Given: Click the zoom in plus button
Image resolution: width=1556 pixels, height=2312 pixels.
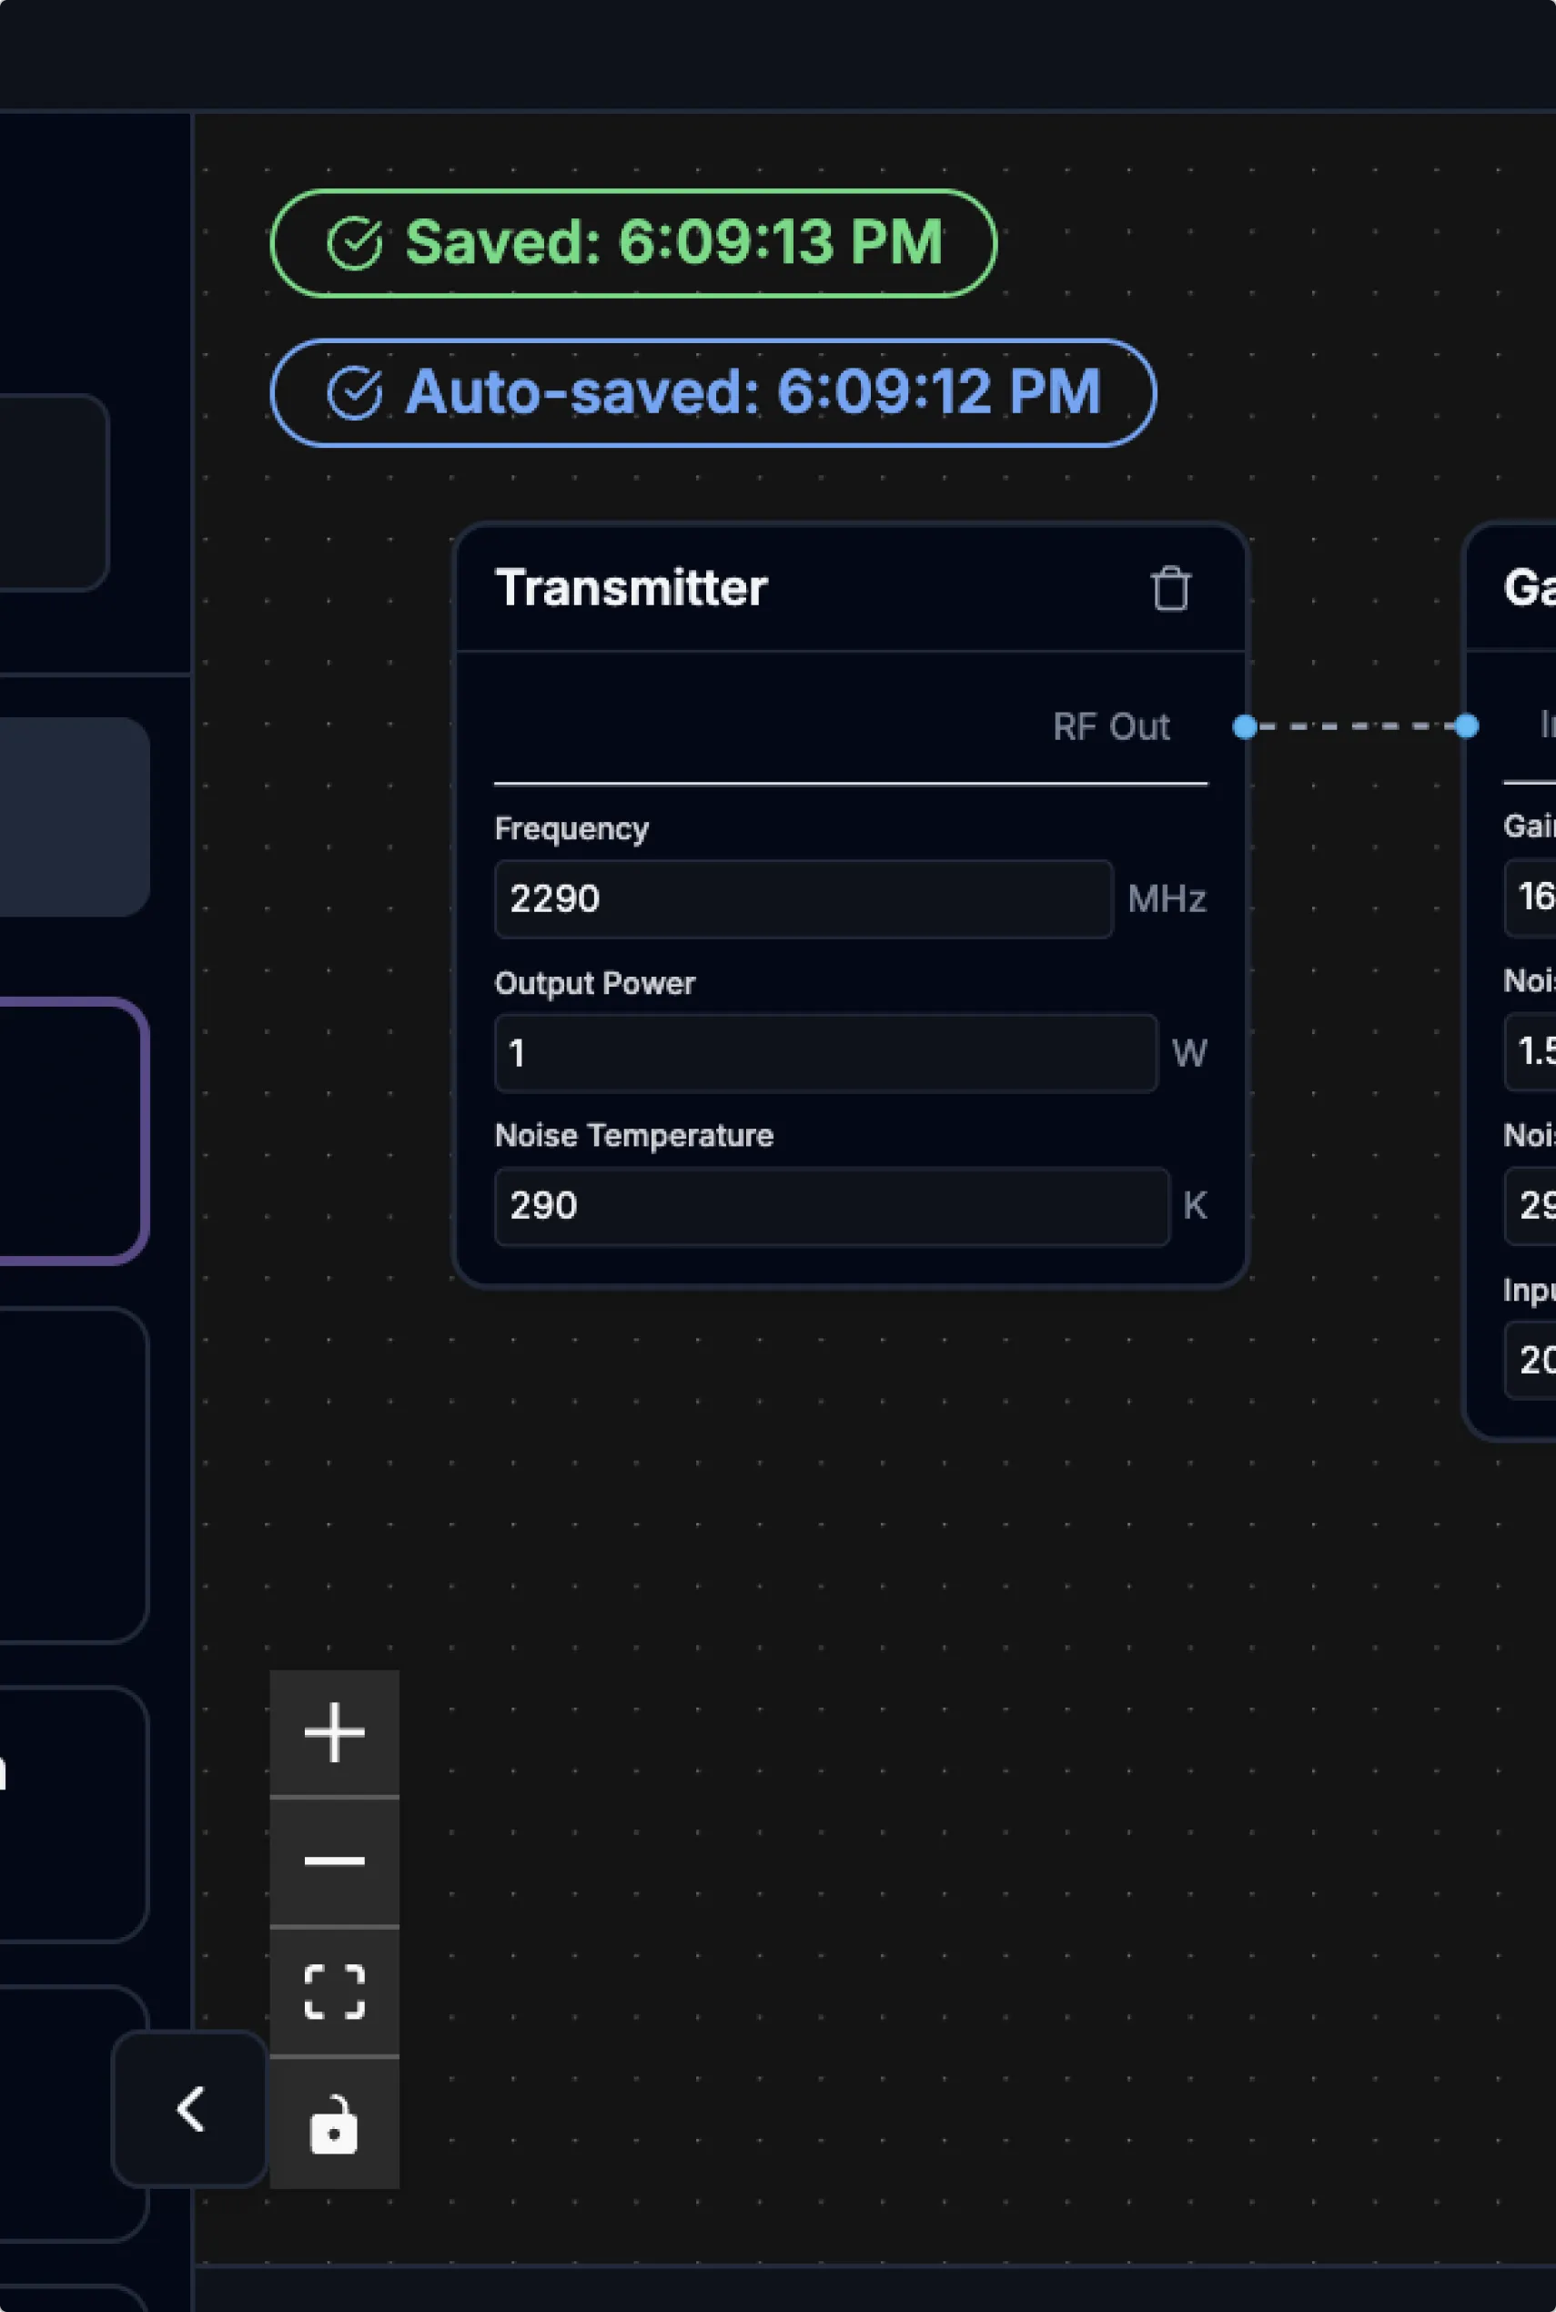Looking at the screenshot, I should point(335,1732).
